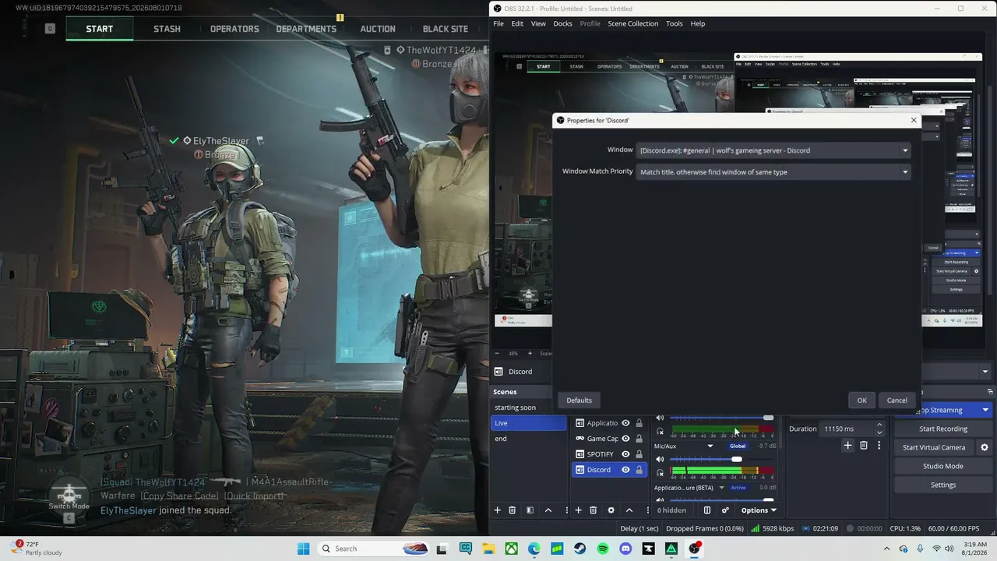Open the mixer Options dropdown
This screenshot has height=561, width=997.
758,510
